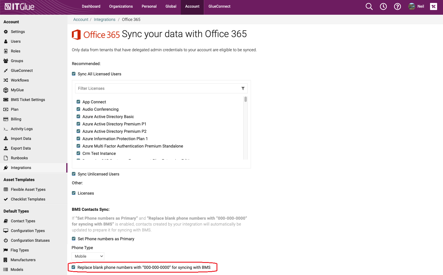The width and height of the screenshot is (443, 275).
Task: Click the license list scrollbar thumb
Action: 246,99
